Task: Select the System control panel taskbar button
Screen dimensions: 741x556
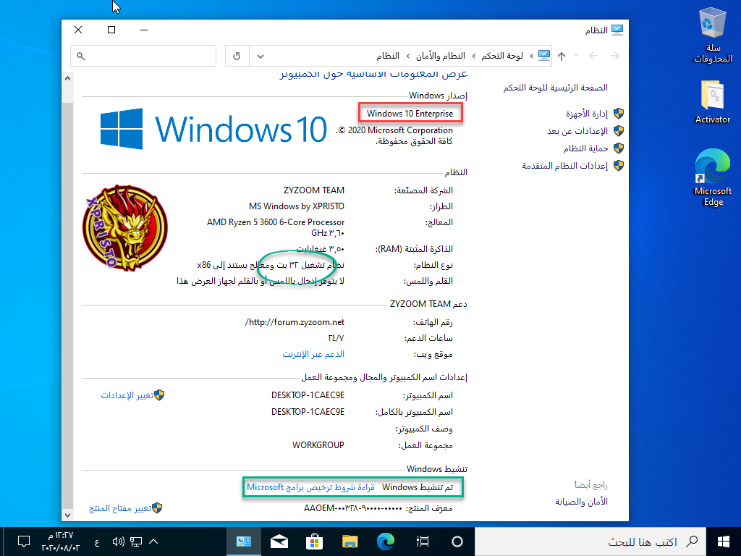Action: pos(243,542)
